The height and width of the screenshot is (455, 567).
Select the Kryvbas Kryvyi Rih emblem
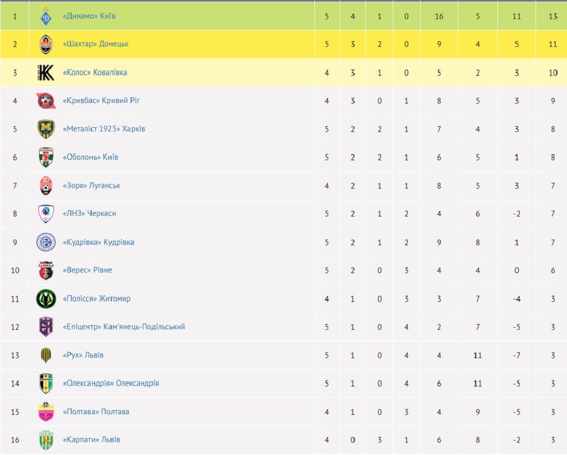coord(46,101)
